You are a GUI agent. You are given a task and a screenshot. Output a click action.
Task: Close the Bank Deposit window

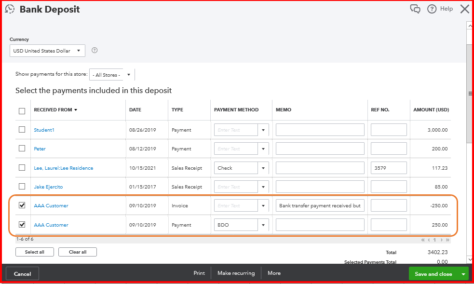pos(464,8)
